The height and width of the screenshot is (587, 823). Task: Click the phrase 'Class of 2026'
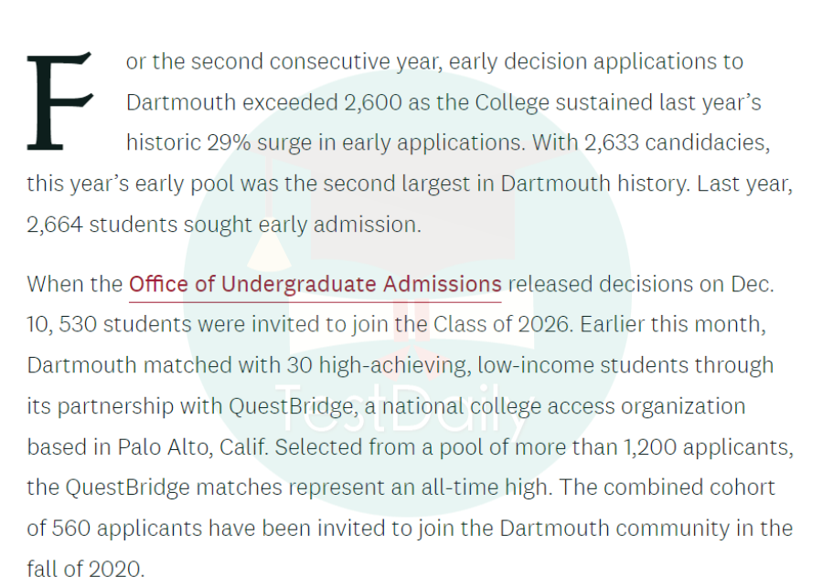(x=501, y=324)
